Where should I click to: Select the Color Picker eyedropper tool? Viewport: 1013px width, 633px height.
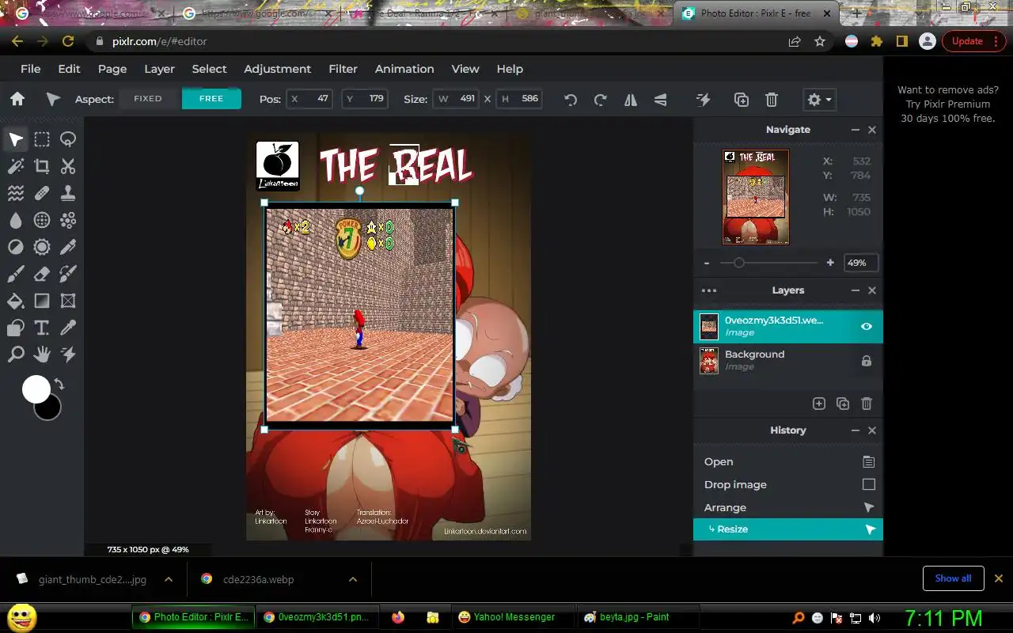pos(68,328)
